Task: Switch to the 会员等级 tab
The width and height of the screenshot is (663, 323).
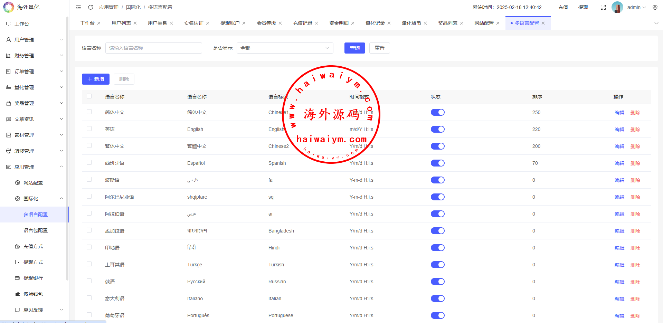Action: click(x=266, y=23)
